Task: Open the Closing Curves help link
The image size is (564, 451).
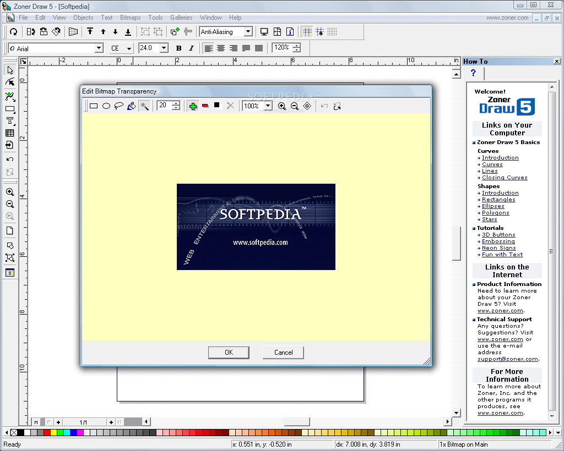Action: 505,178
